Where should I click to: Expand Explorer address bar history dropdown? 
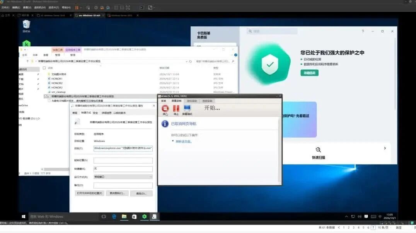(186, 61)
